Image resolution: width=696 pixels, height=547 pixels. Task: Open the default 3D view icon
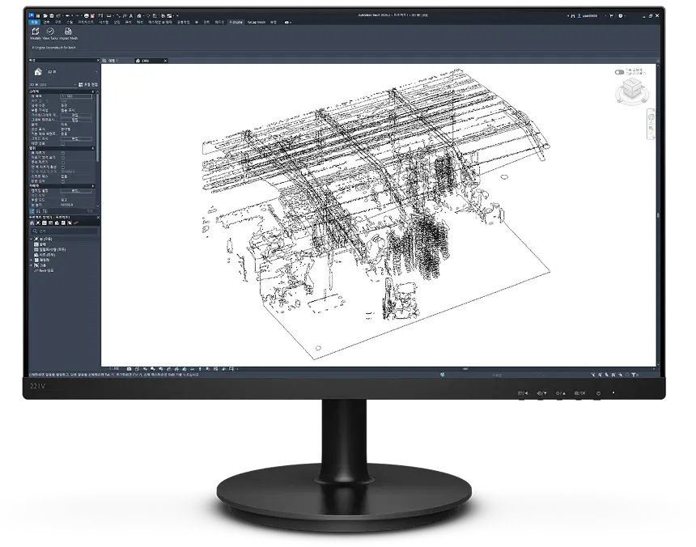click(138, 15)
